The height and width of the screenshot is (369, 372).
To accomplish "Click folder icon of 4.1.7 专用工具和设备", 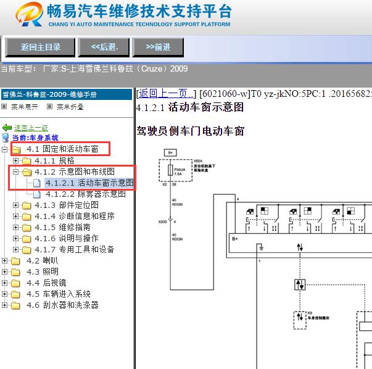I will point(27,250).
